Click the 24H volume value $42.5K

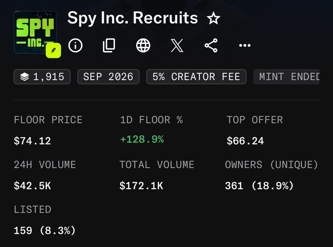click(x=32, y=186)
